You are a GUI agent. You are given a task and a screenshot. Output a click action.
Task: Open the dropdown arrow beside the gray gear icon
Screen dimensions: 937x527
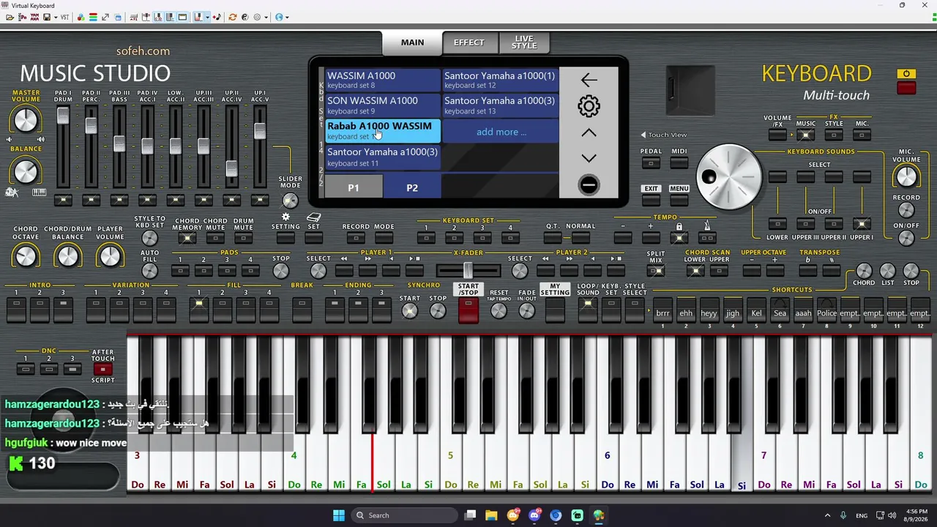click(x=266, y=17)
